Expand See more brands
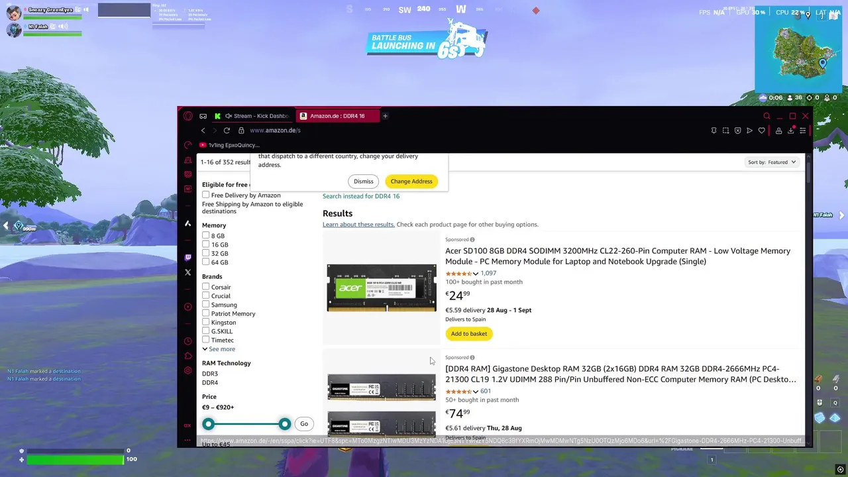 click(219, 349)
